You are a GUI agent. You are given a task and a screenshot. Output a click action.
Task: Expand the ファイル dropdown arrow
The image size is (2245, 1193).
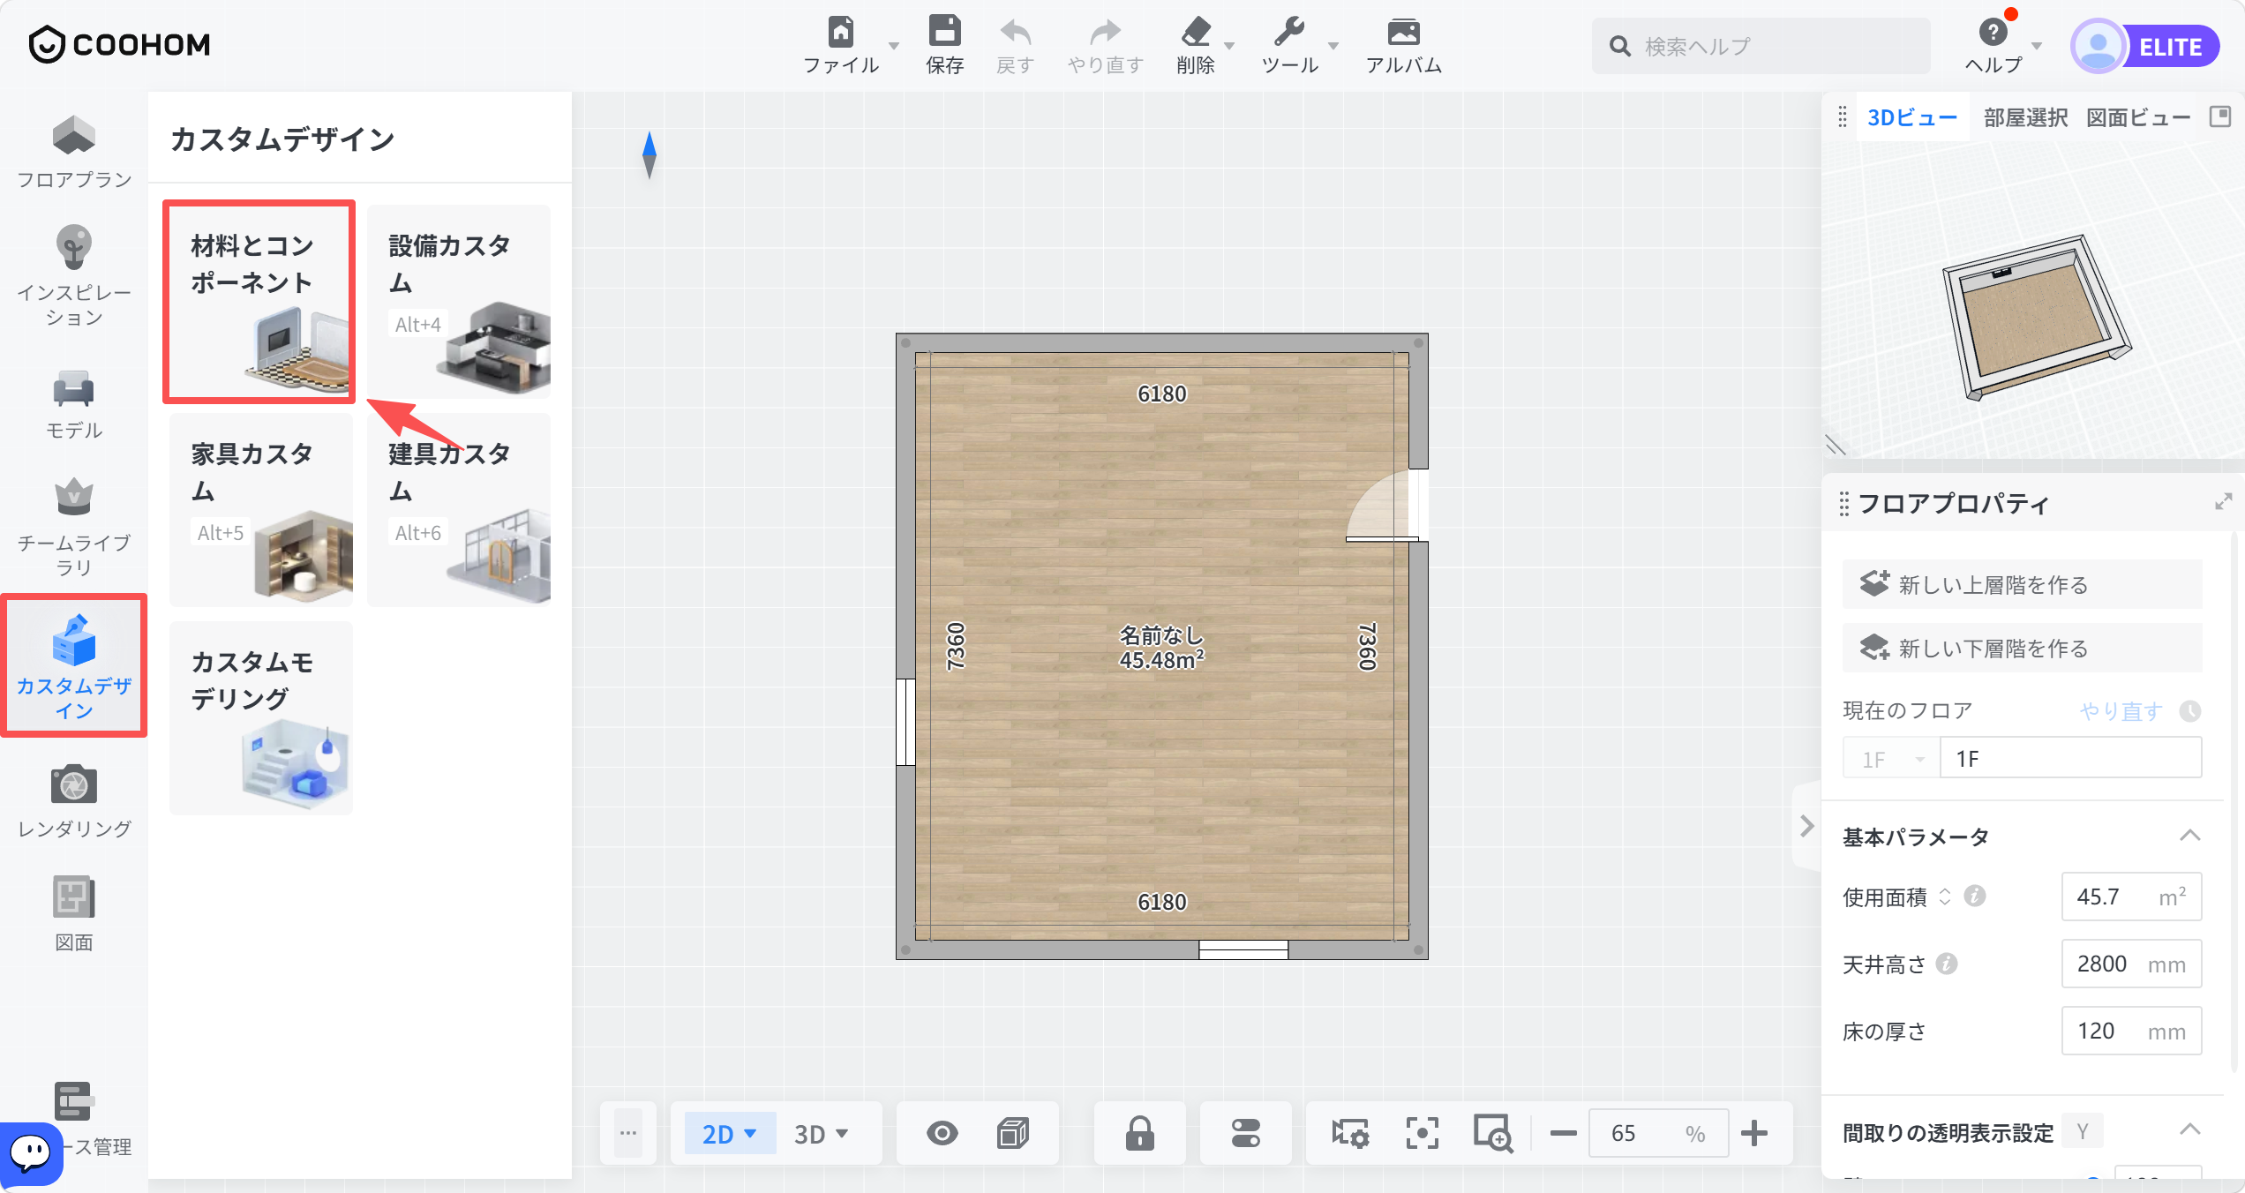point(894,46)
